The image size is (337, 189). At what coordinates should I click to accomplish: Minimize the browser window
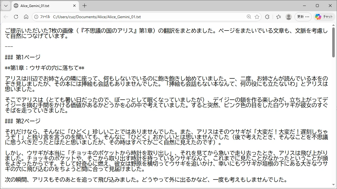click(304, 6)
